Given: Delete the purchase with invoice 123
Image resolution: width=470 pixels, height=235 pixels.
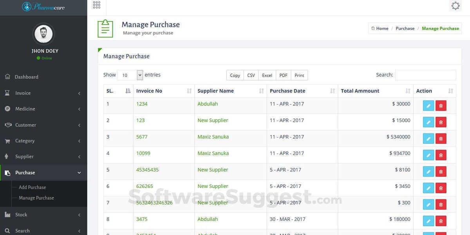Looking at the screenshot, I should 441,122.
